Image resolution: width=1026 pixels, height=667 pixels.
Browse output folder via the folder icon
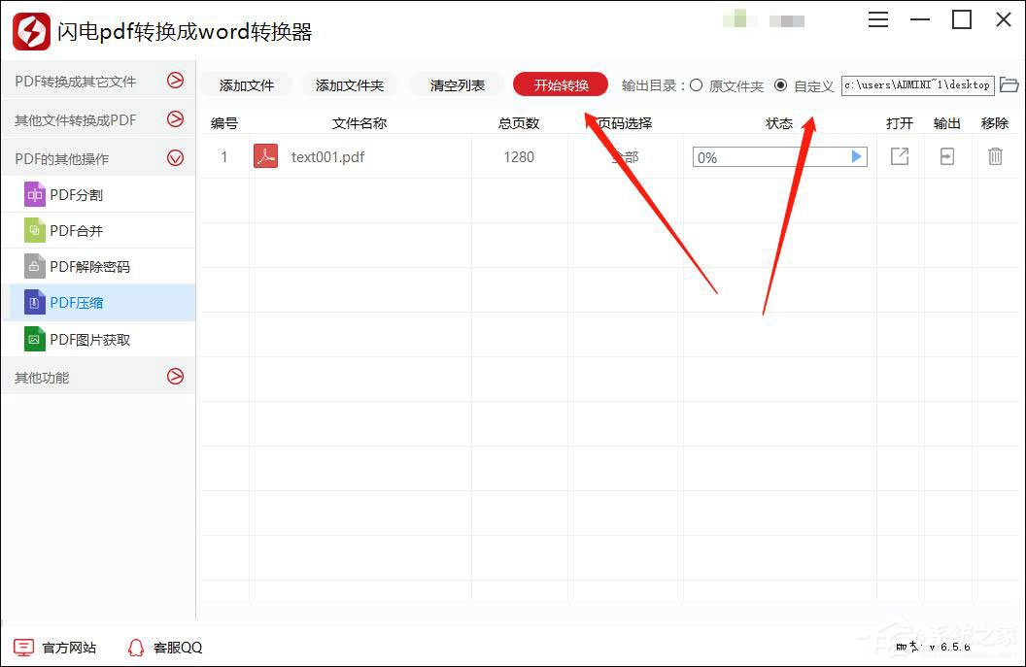click(x=1010, y=85)
